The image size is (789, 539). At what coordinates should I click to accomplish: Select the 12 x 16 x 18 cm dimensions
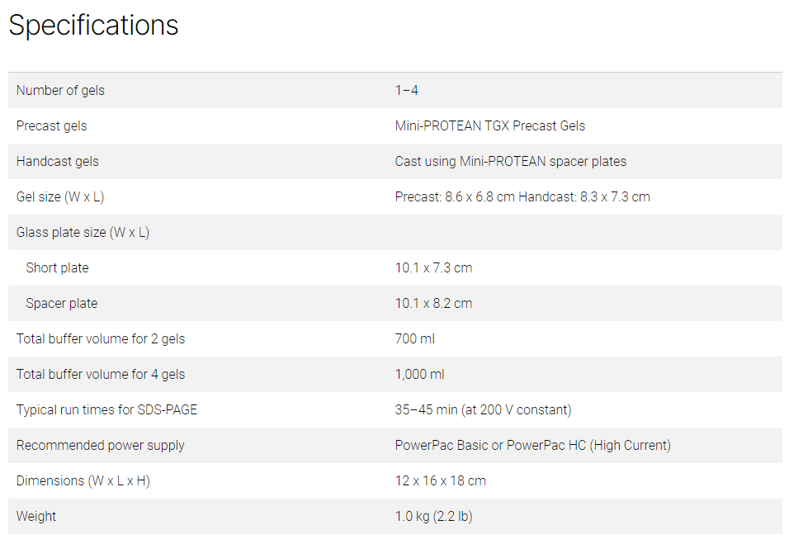pyautogui.click(x=440, y=480)
